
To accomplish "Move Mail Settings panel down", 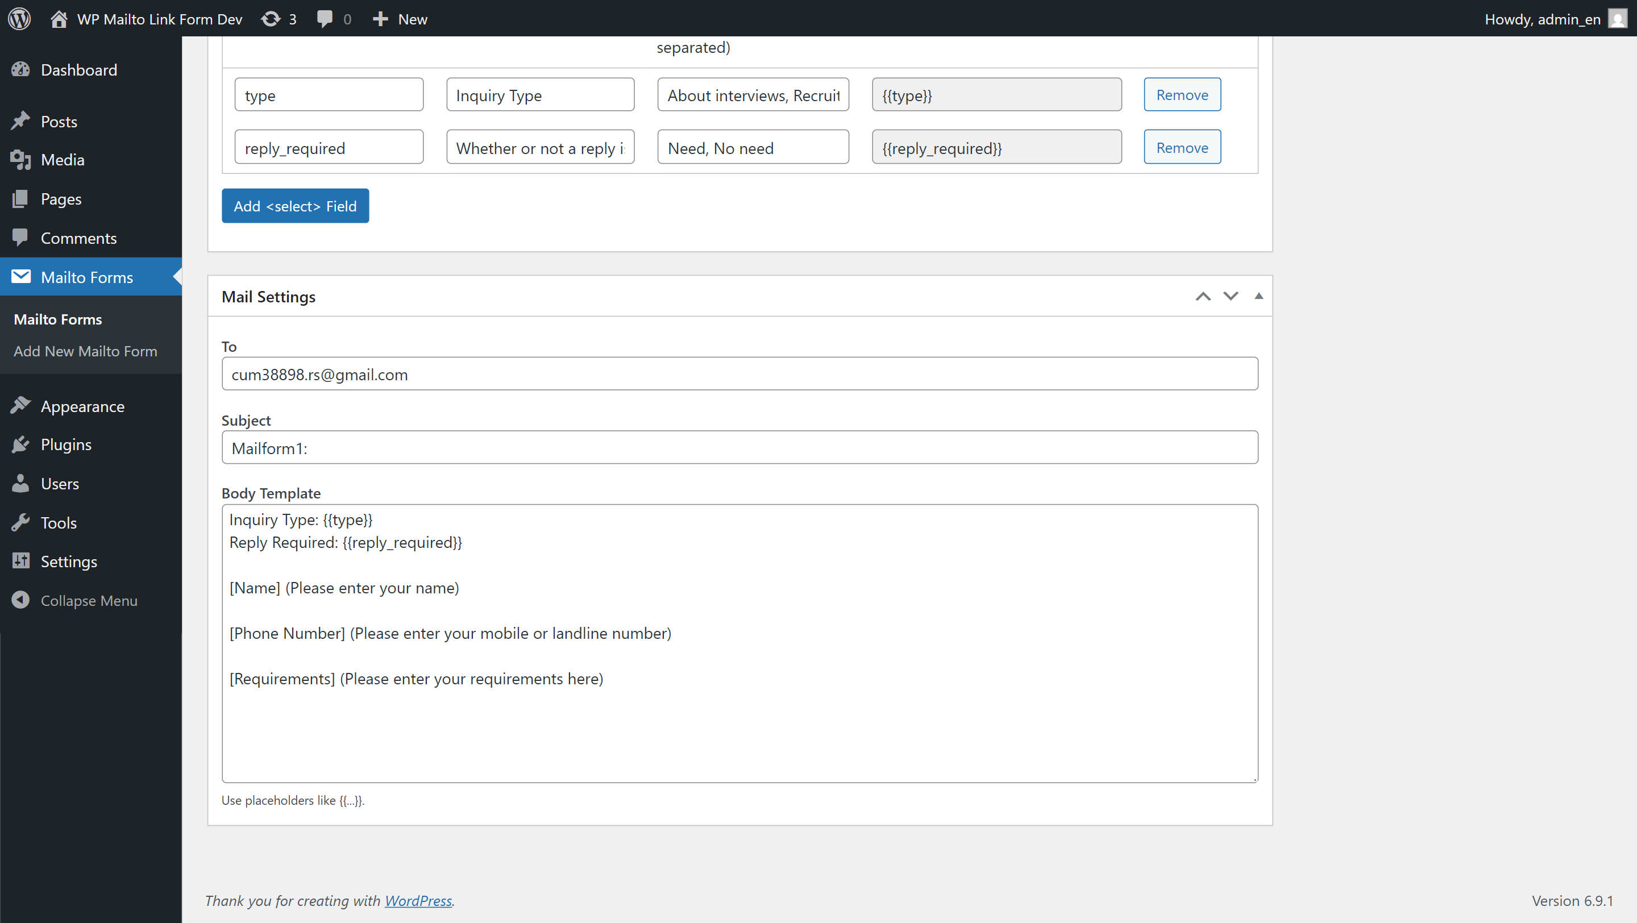I will tap(1231, 296).
